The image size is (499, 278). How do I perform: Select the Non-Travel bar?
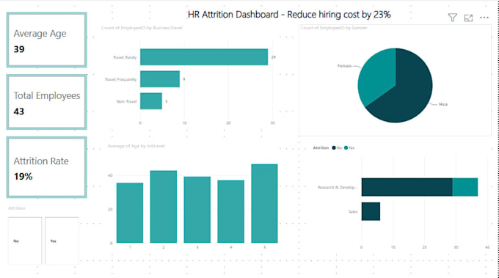pos(151,100)
